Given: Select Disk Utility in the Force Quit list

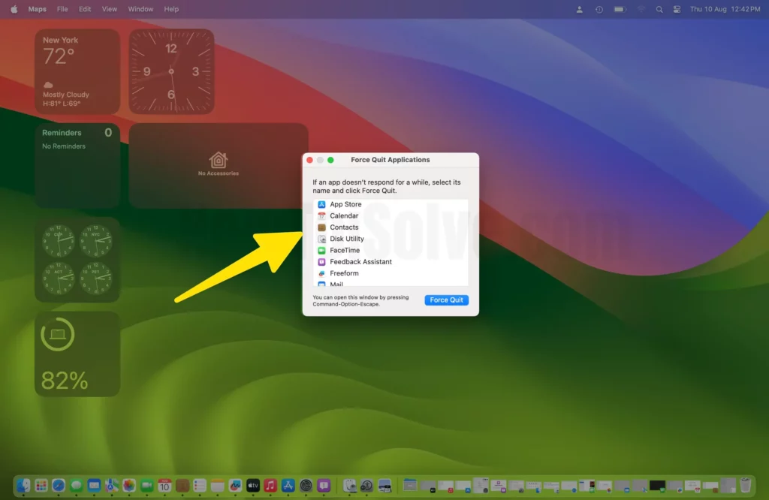Looking at the screenshot, I should (x=391, y=239).
